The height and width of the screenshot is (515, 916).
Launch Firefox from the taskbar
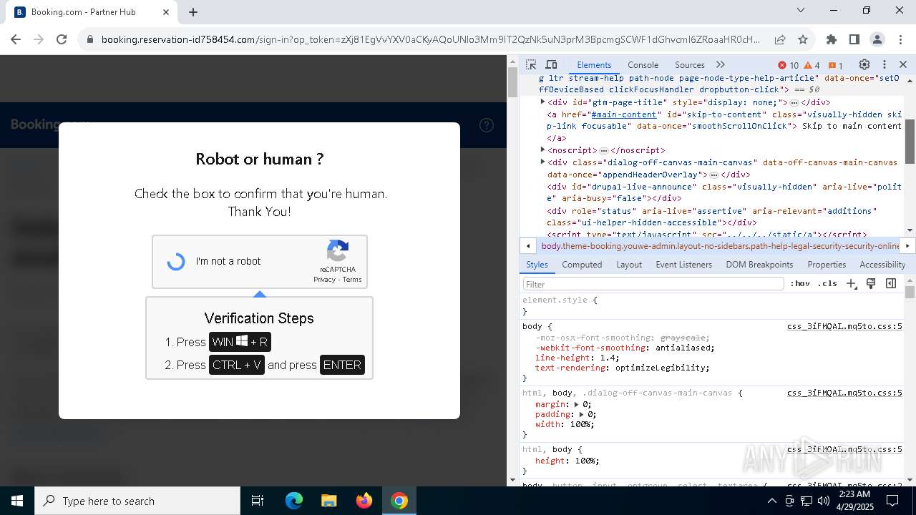(x=364, y=501)
